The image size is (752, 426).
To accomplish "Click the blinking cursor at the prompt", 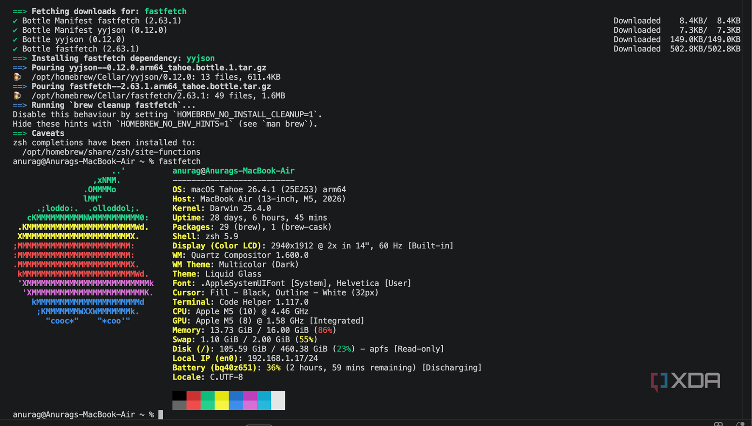I will tap(161, 414).
